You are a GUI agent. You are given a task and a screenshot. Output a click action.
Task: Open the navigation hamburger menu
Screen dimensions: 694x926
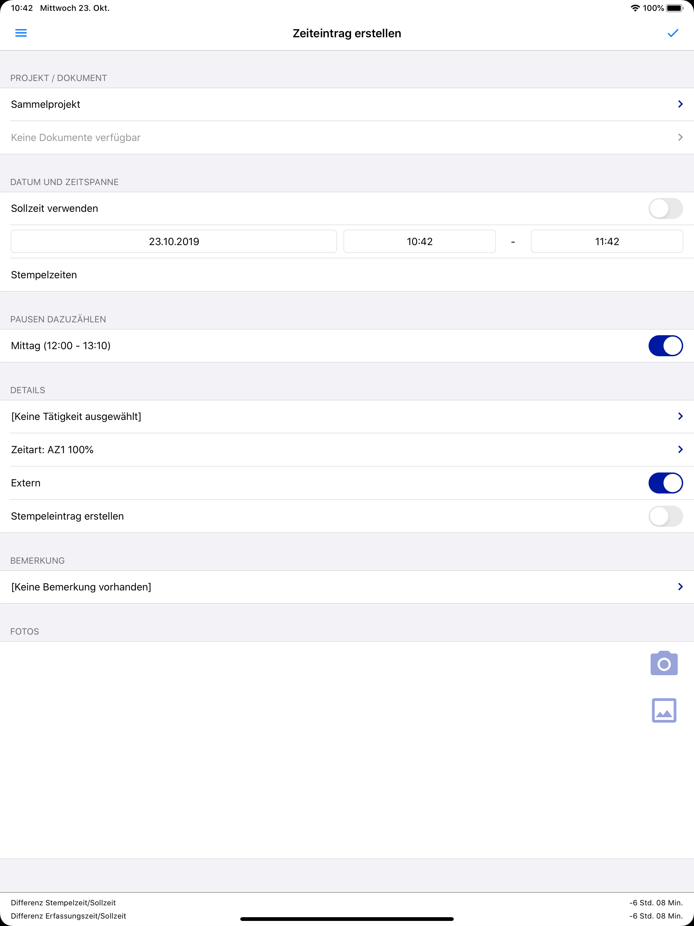coord(21,33)
